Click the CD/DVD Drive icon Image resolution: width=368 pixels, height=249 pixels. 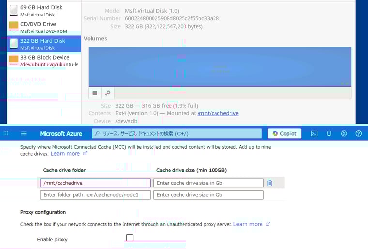pos(14,27)
